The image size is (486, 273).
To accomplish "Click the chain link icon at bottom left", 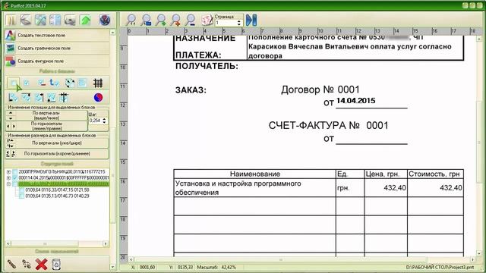I will pos(11,265).
